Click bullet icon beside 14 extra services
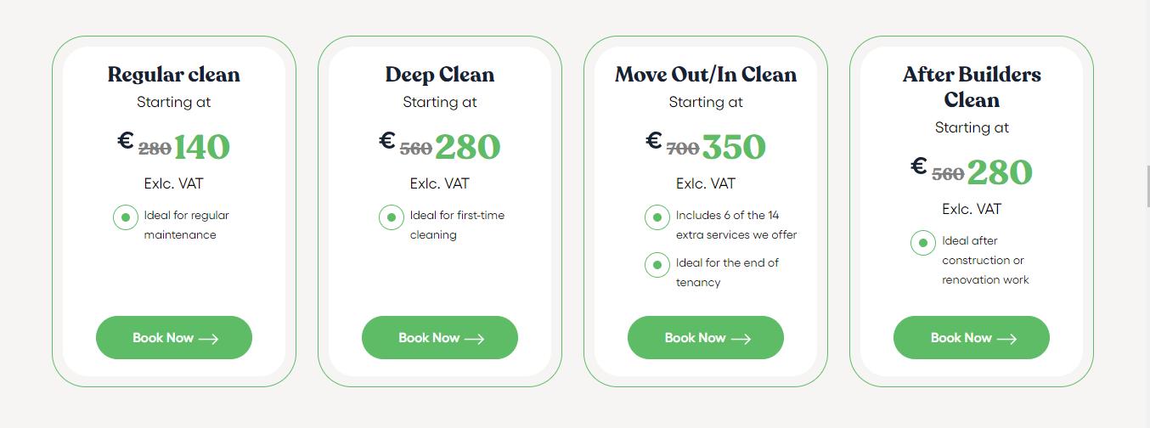Screen dimensions: 1150x428 click(x=657, y=217)
